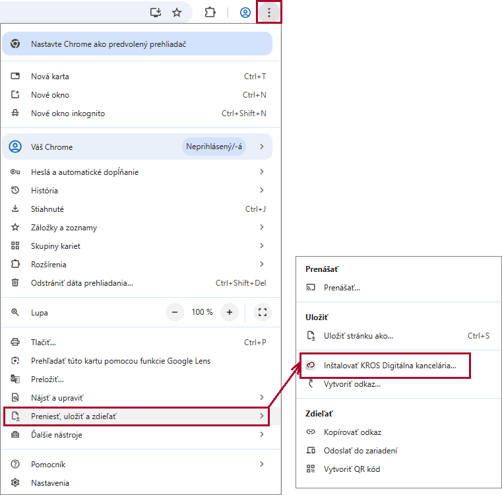Select Kopírovať odkaz in share section

[x=352, y=432]
